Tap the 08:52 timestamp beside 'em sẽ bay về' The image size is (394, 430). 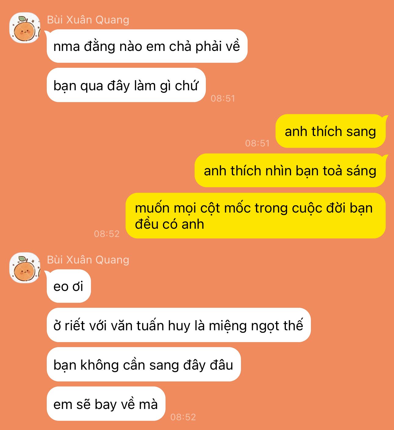click(183, 417)
